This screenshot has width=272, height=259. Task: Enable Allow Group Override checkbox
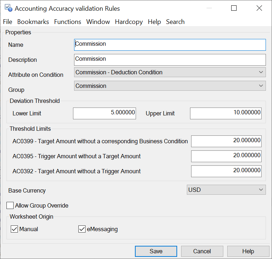point(10,205)
